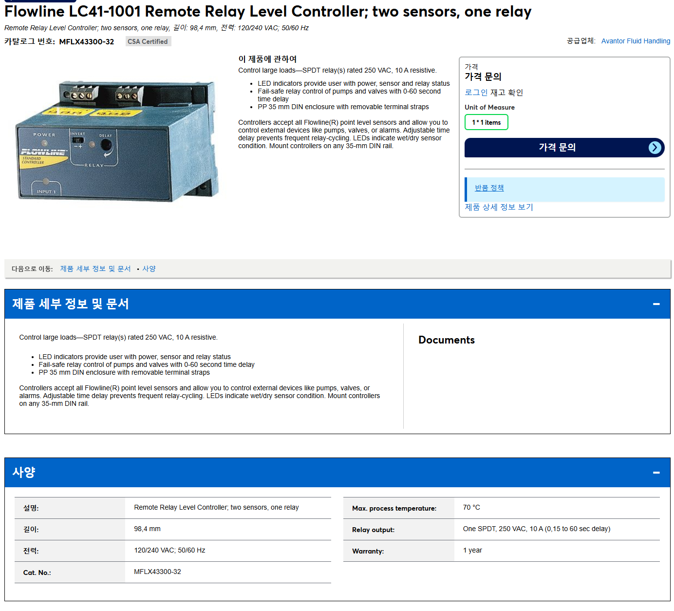The image size is (674, 611).
Task: Click the Warranty label in specifications
Action: (368, 551)
